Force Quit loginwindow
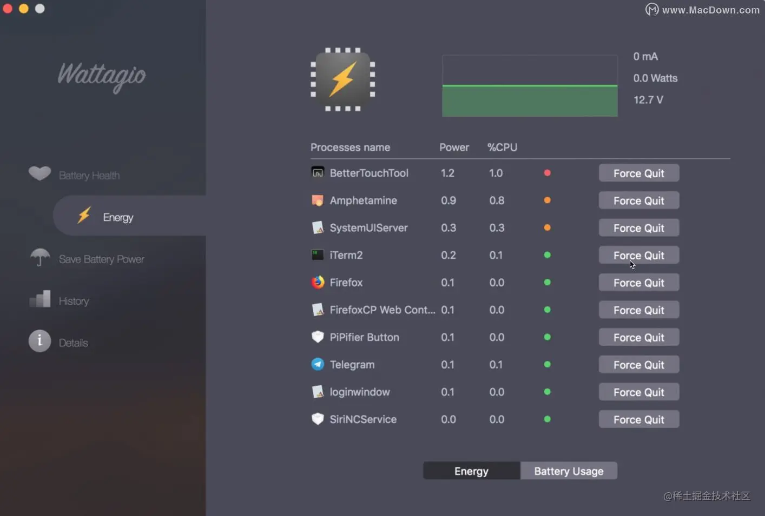Image resolution: width=765 pixels, height=516 pixels. tap(639, 392)
